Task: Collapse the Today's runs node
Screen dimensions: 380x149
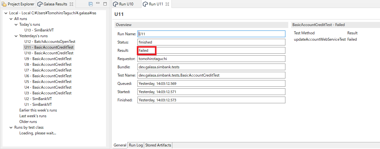Action: coord(16,24)
